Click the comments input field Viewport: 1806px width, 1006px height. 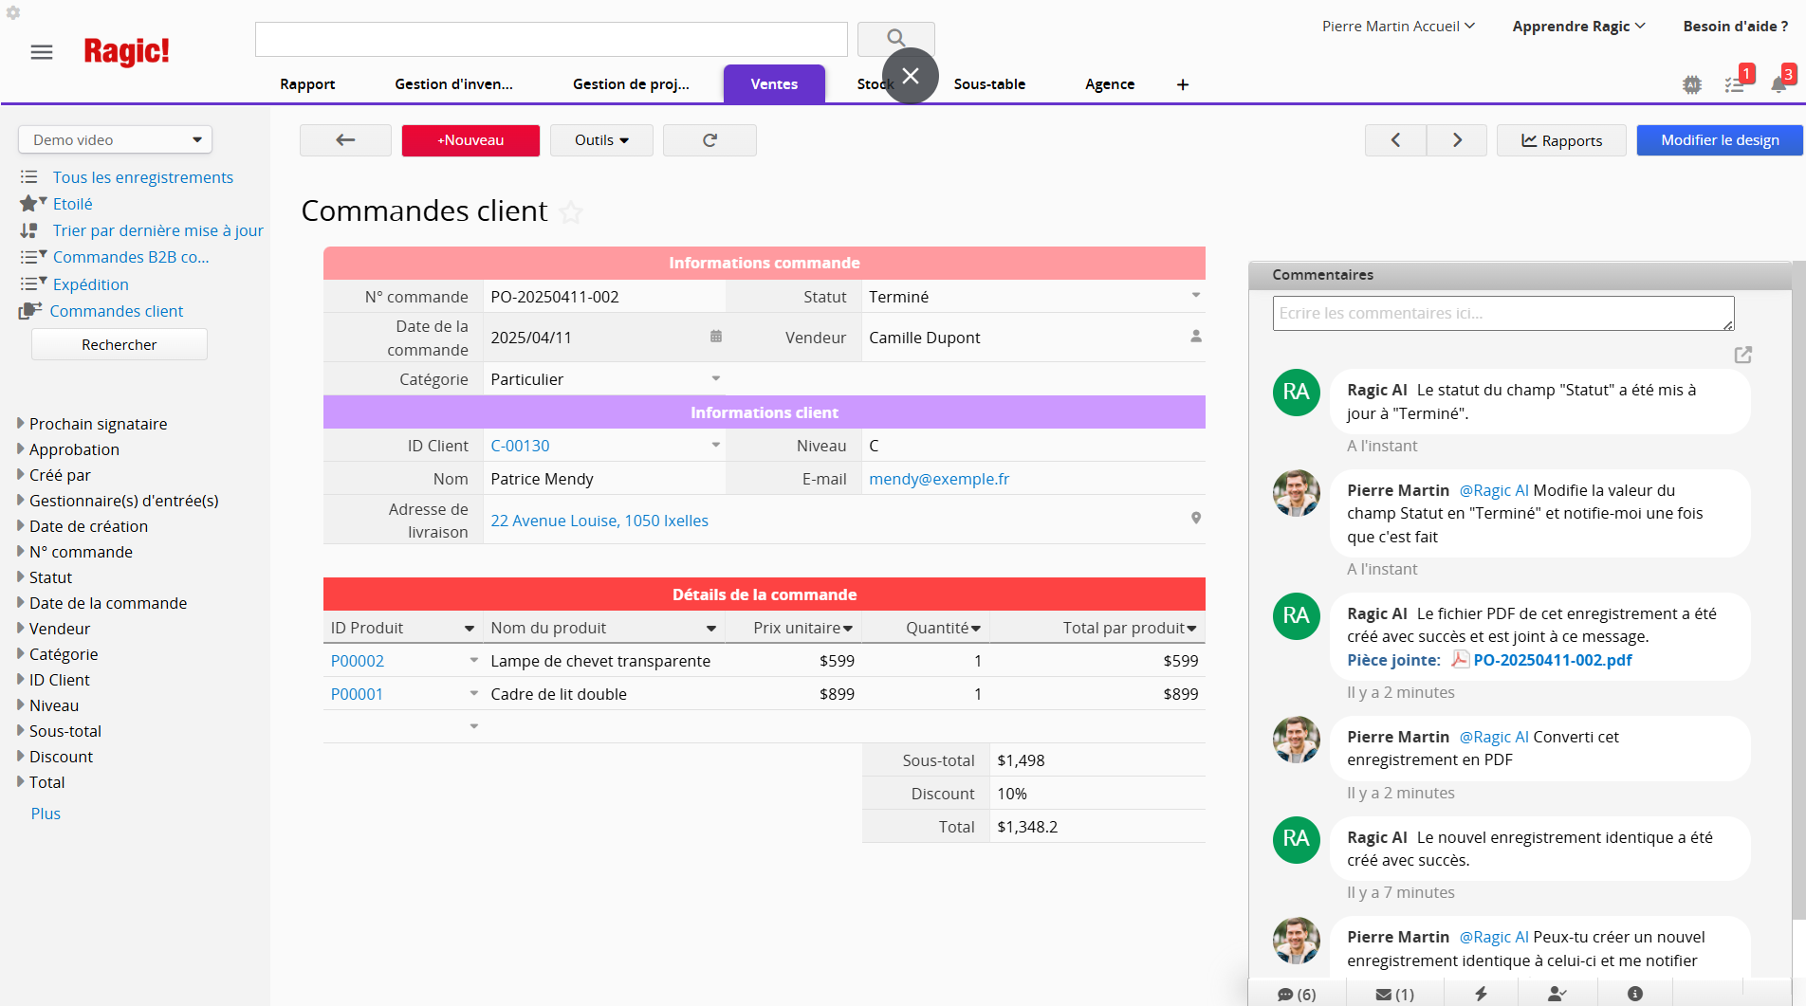tap(1502, 313)
